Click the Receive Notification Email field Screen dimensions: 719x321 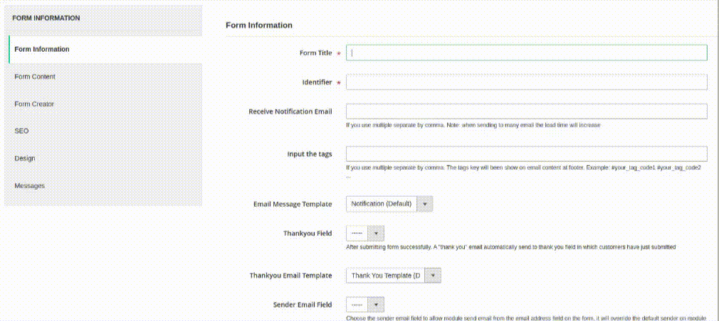pyautogui.click(x=526, y=111)
